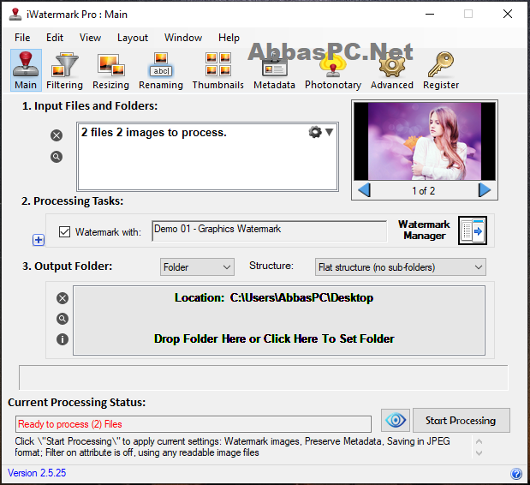Click the input files list box
This screenshot has height=485, width=530.
(207, 157)
